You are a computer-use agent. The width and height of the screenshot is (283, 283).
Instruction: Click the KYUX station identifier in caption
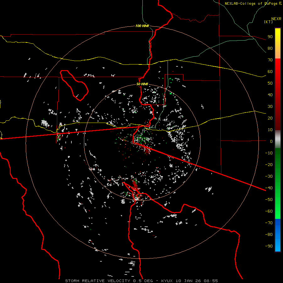pyautogui.click(x=167, y=281)
